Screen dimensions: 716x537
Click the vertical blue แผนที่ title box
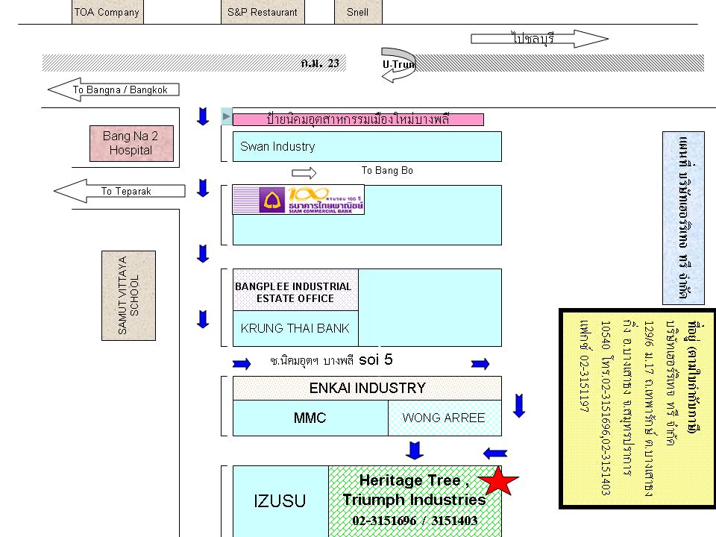684,219
